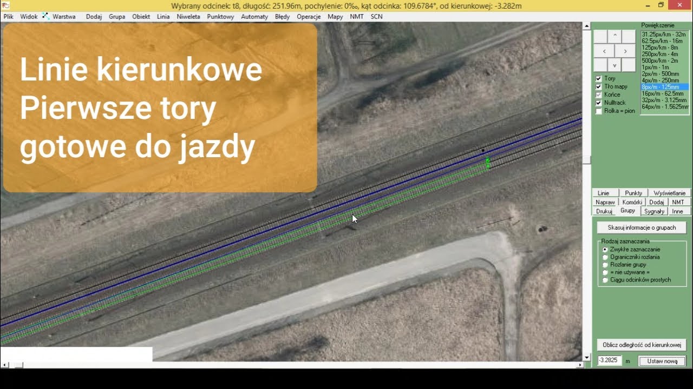Image resolution: width=693 pixels, height=389 pixels.
Task: Open the Niweleta menu
Action: click(188, 17)
